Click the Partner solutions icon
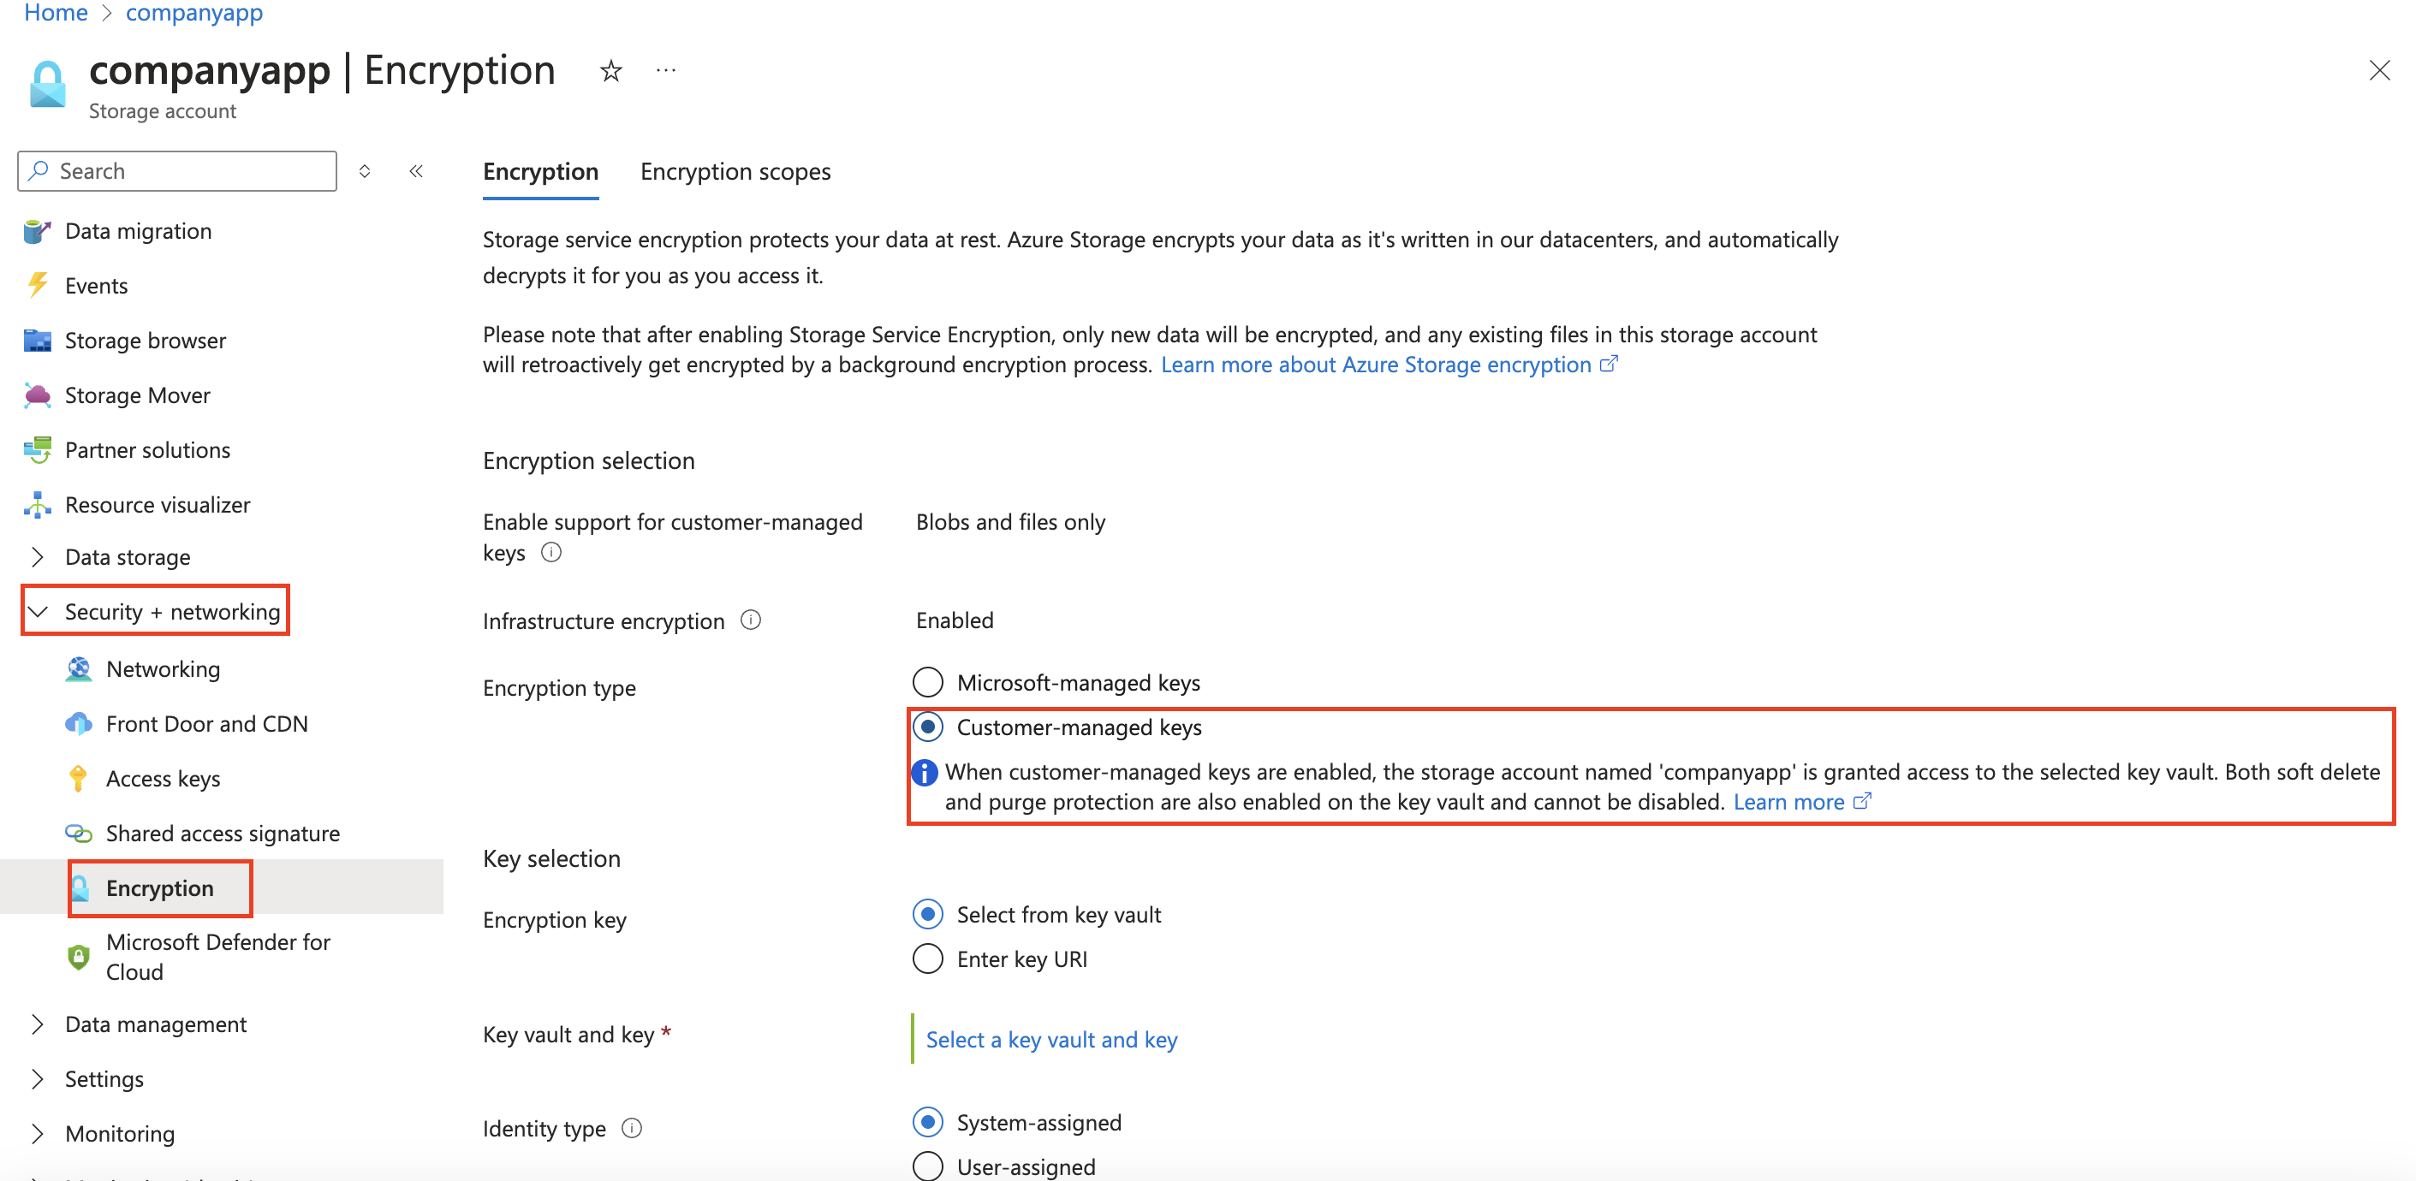Screen dimensions: 2416x1181 tap(37, 450)
